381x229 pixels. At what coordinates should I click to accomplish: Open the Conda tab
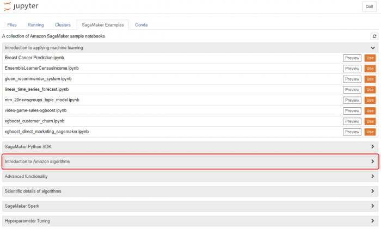(142, 25)
